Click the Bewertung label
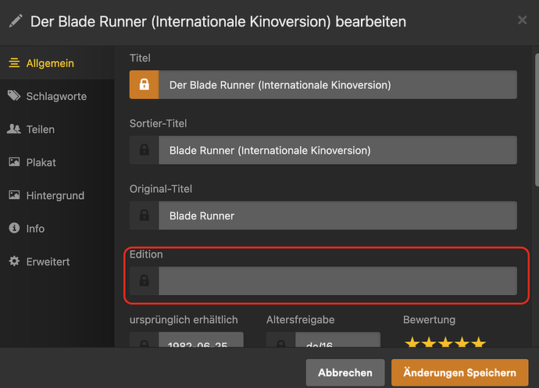The height and width of the screenshot is (388, 539). tap(429, 319)
